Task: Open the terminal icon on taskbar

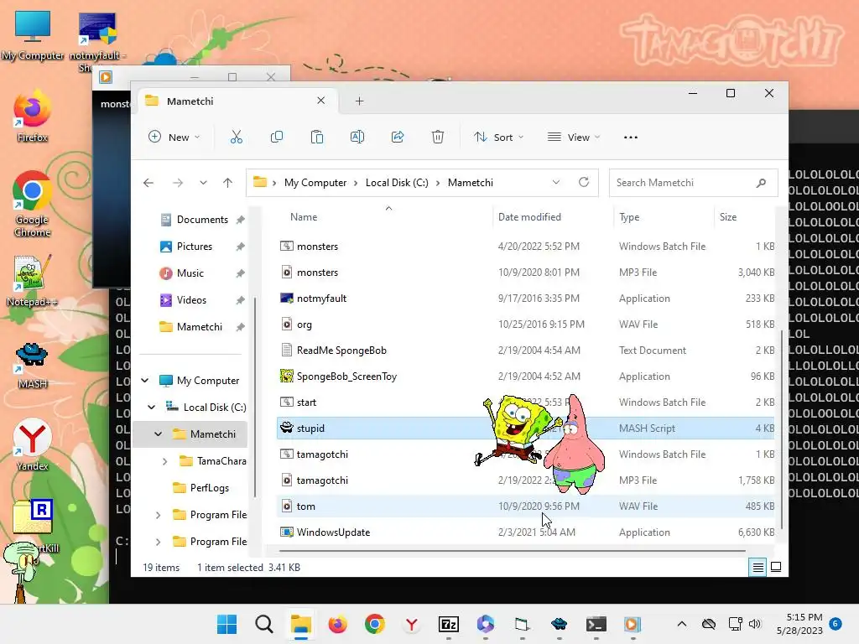Action: click(x=596, y=624)
